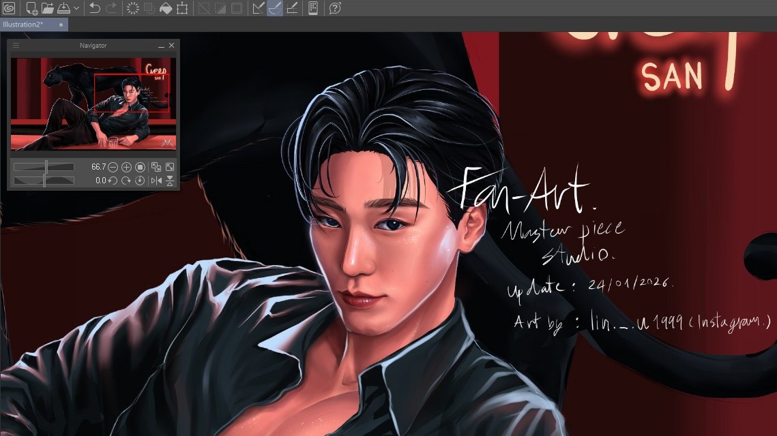This screenshot has height=436, width=777.
Task: Click the Invert Selected Area icon
Action: coord(220,8)
